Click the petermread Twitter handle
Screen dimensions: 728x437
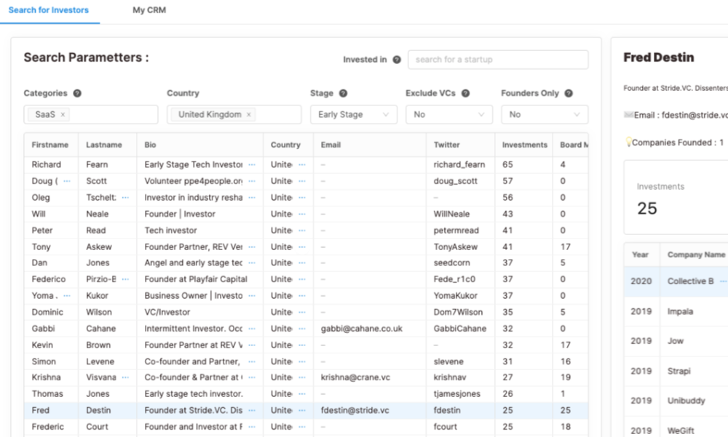coord(456,230)
